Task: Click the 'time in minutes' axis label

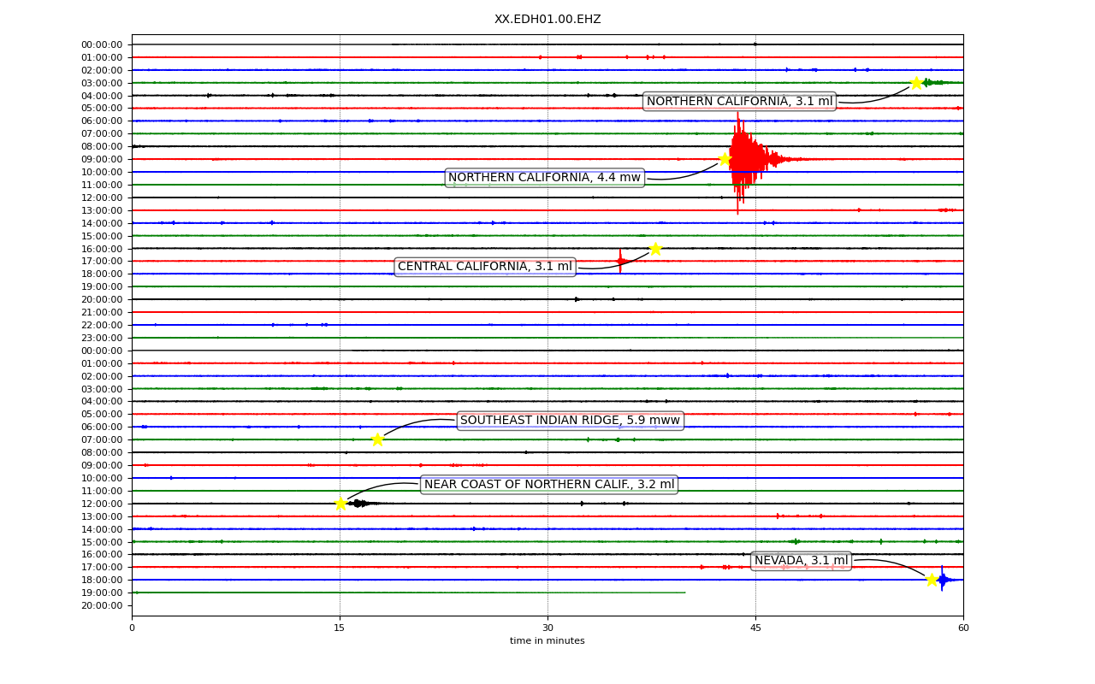Action: [547, 641]
